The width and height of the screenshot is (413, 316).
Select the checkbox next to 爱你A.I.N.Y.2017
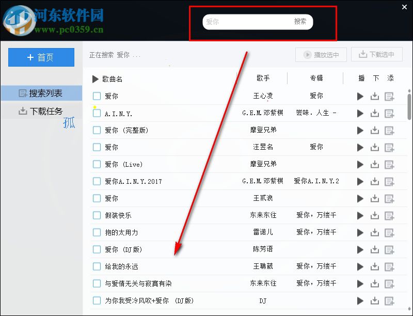coord(97,181)
